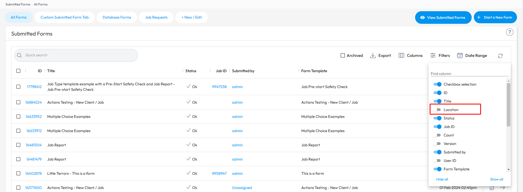Click the admin link in row 16884524
The height and width of the screenshot is (192, 523).
(237, 102)
